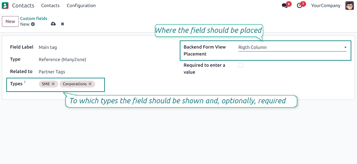Discard changes with the X icon
This screenshot has width=357, height=164.
(x=63, y=24)
